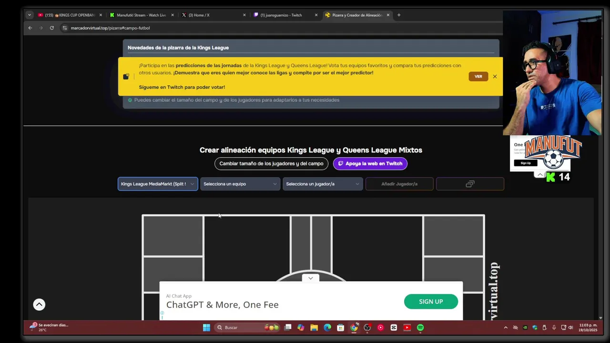Open the weather widget showing 26°C
610x343 pixels.
pyautogui.click(x=49, y=327)
